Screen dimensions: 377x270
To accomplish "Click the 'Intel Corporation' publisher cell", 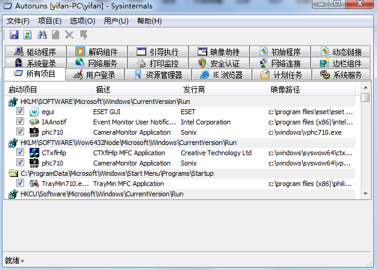I will [205, 122].
